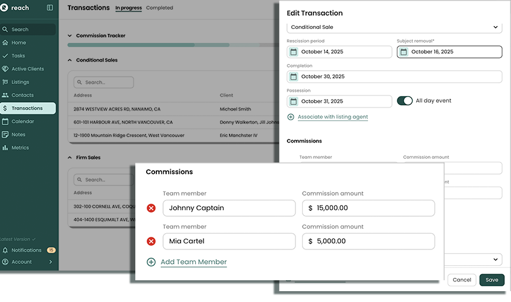
Task: Click the red remove icon beside Johnny Captain
Action: pyautogui.click(x=151, y=208)
